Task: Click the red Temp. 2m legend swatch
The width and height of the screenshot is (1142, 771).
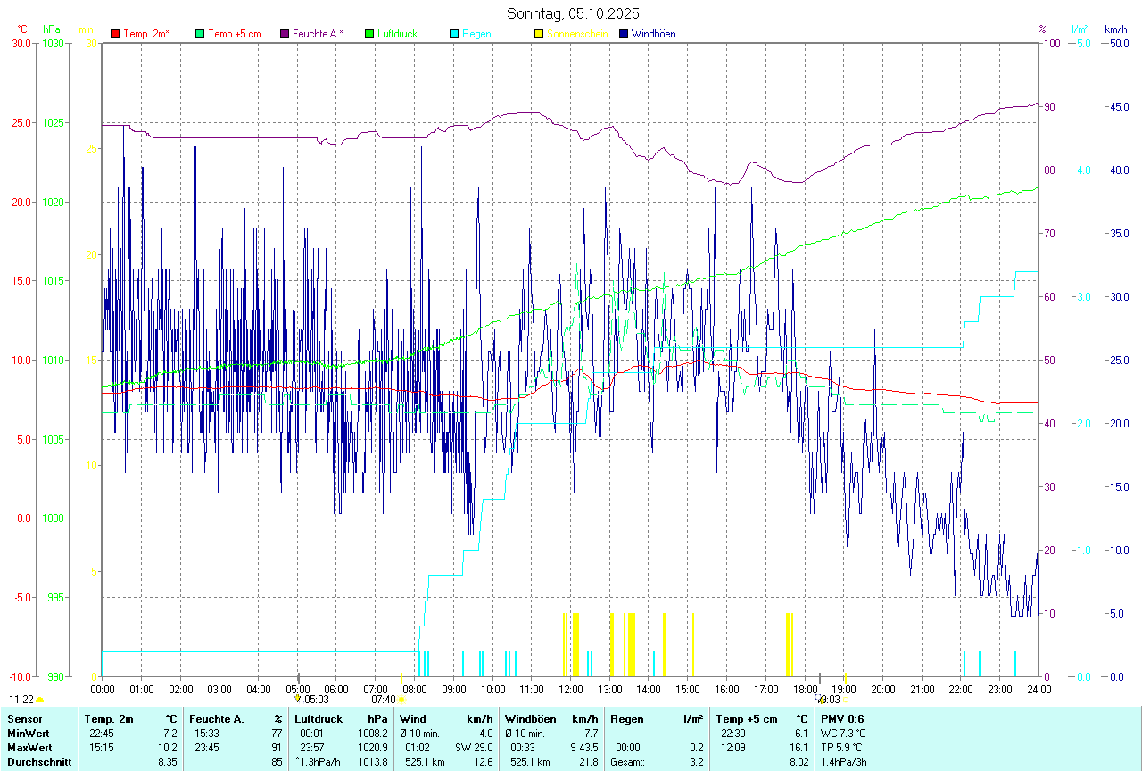Action: pyautogui.click(x=115, y=34)
